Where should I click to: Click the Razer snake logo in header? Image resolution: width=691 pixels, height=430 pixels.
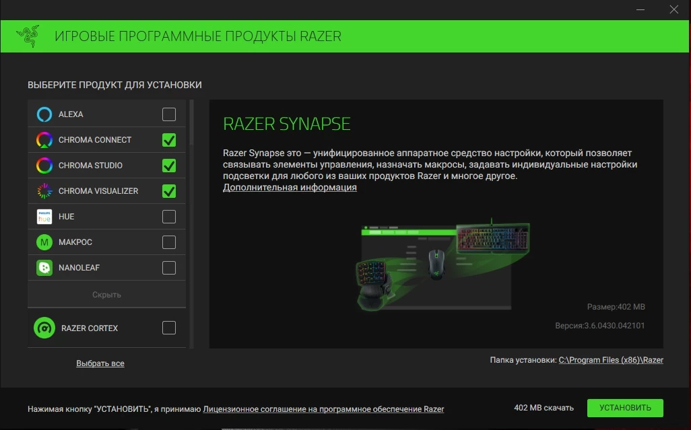28,36
